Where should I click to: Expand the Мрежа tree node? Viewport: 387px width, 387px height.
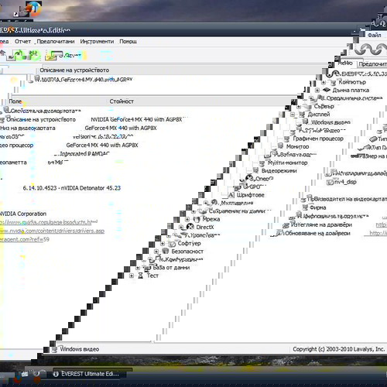(187, 219)
